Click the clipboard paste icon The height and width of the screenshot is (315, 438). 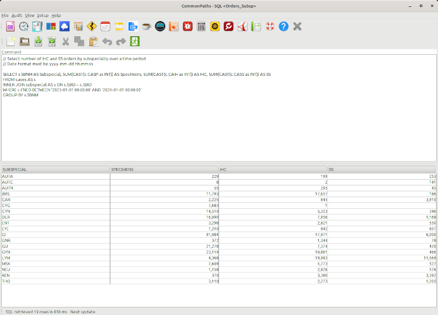coord(93,41)
